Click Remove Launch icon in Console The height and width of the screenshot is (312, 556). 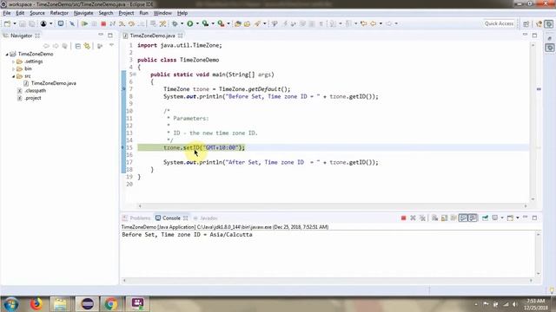coord(413,218)
